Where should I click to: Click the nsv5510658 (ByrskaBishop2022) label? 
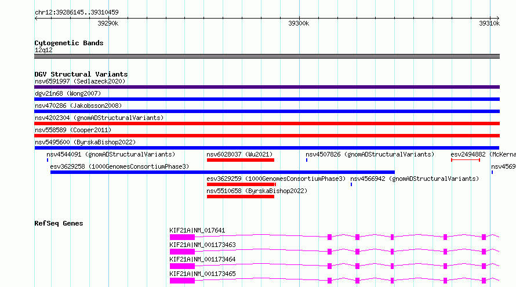[257, 191]
